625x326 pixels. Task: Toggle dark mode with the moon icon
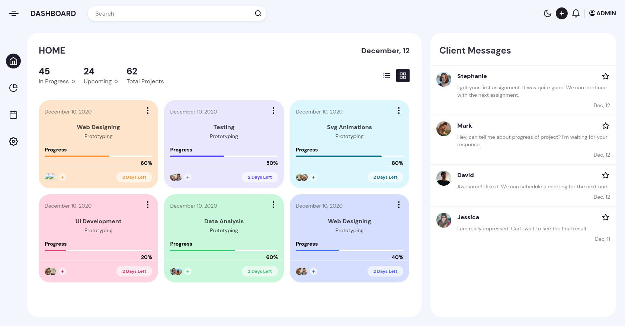point(547,14)
